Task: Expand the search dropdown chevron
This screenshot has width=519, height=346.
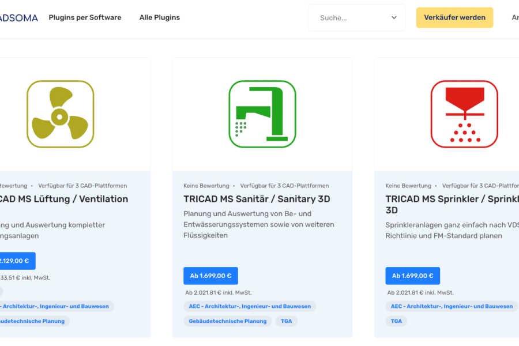Action: coord(394,18)
